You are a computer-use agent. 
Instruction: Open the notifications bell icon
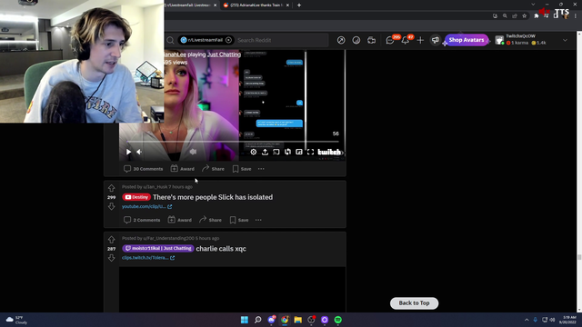406,40
